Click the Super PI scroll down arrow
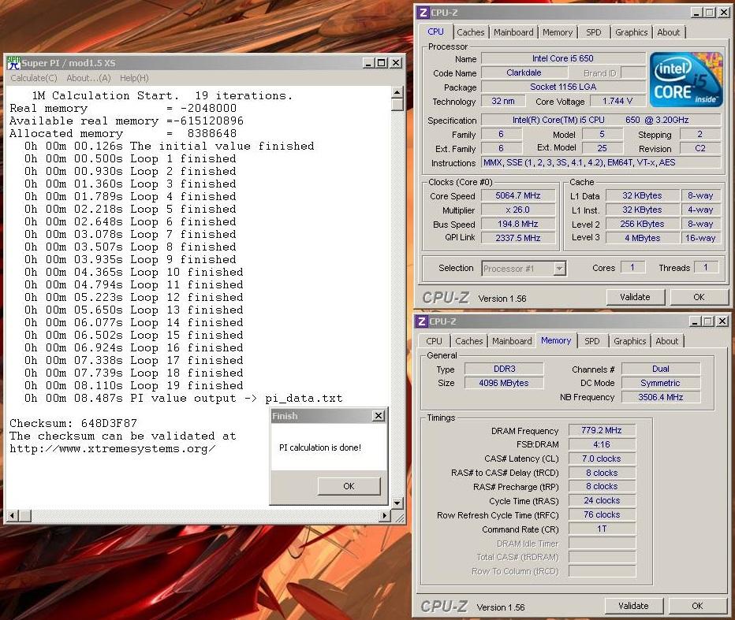735x620 pixels. [397, 503]
